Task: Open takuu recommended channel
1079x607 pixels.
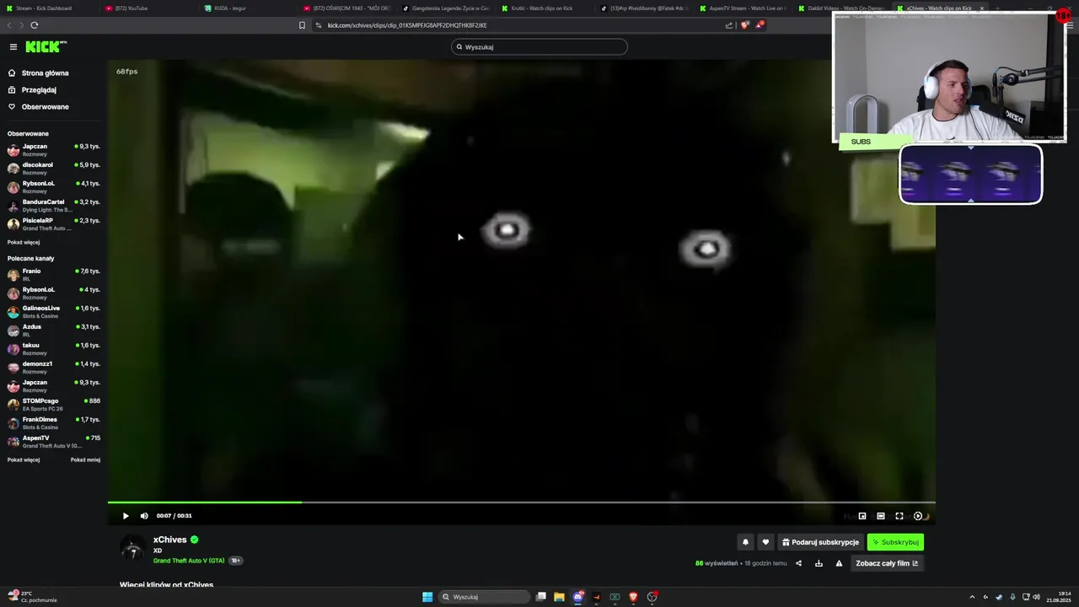Action: [x=54, y=349]
